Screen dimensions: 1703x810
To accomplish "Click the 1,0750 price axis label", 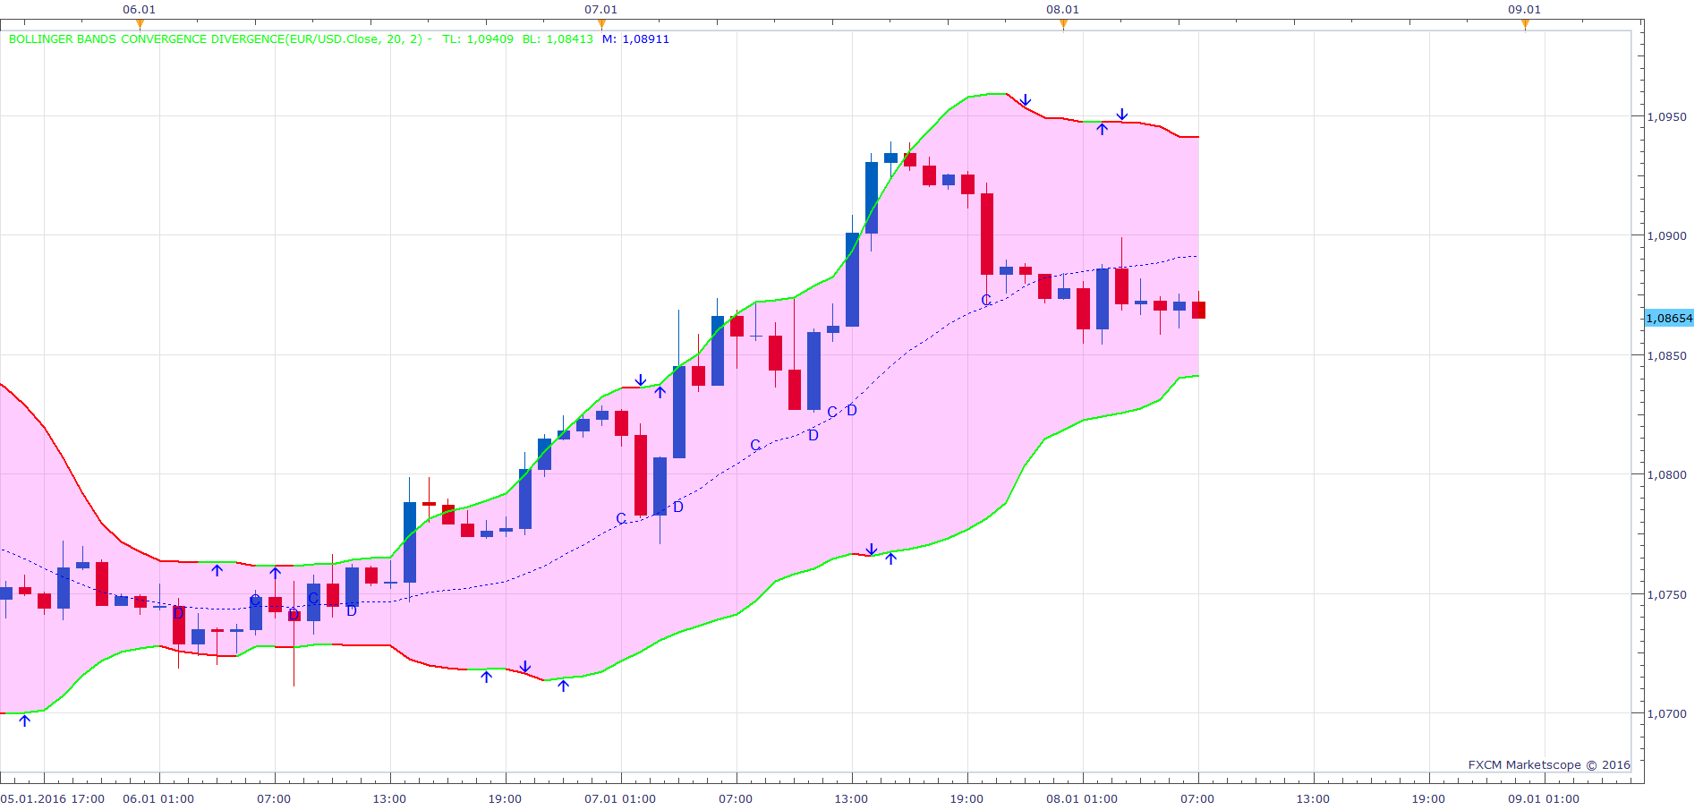I will tap(1666, 595).
